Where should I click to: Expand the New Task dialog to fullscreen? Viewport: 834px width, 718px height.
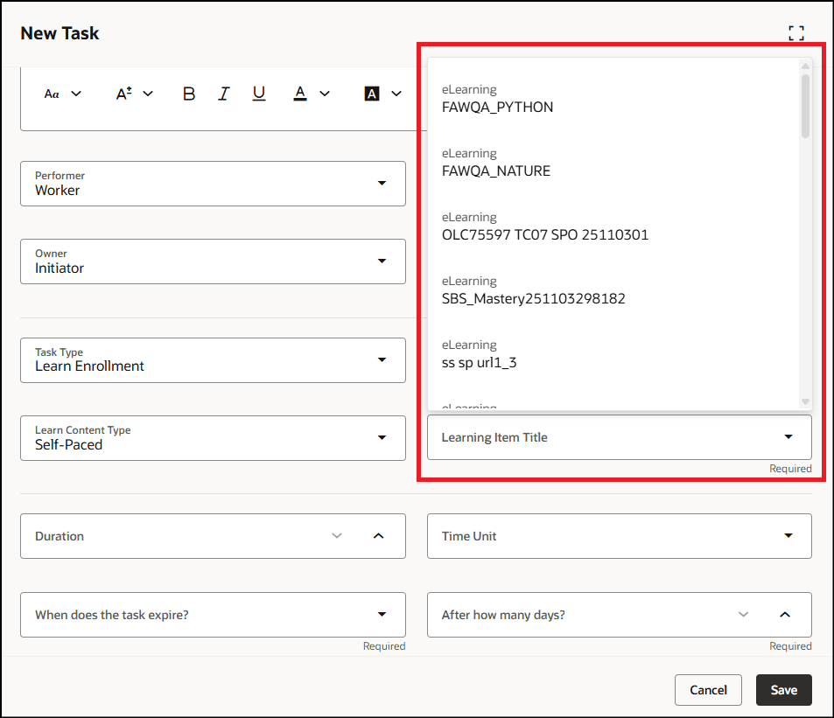(796, 32)
